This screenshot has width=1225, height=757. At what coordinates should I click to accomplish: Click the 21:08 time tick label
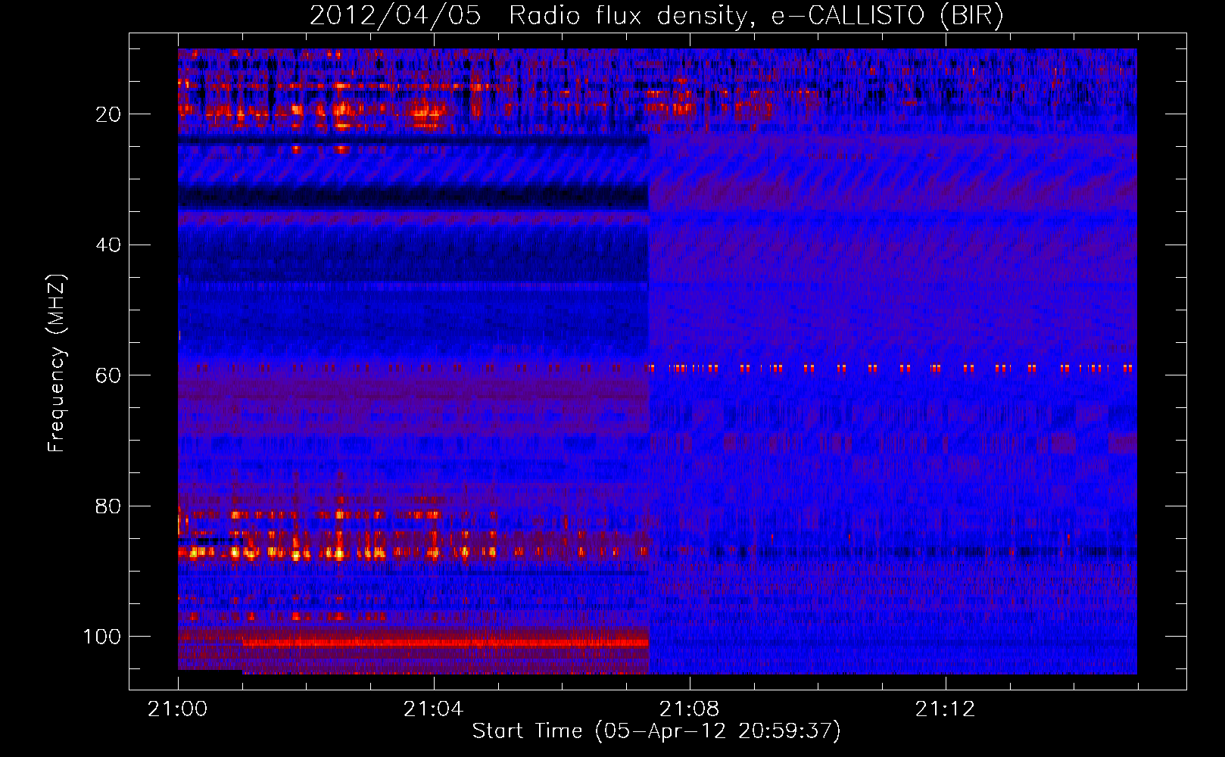pyautogui.click(x=690, y=709)
